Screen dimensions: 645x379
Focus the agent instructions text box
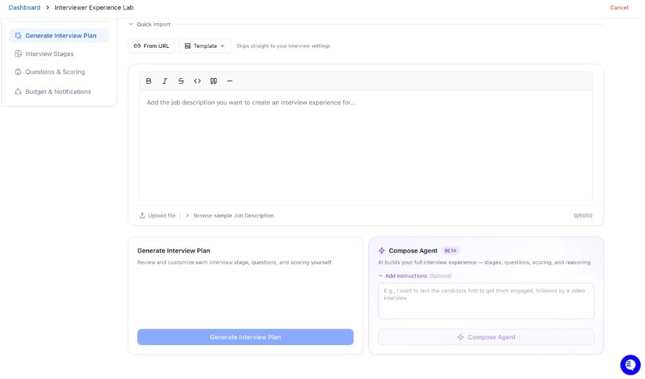[x=486, y=301]
